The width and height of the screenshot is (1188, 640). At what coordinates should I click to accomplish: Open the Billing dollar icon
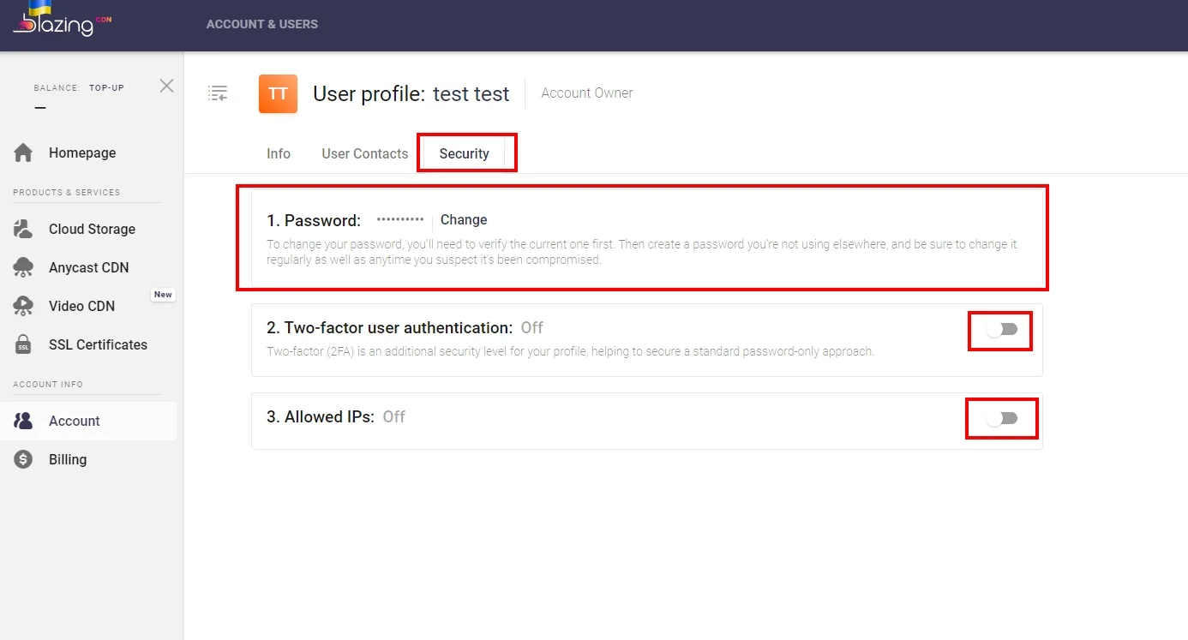[x=23, y=459]
